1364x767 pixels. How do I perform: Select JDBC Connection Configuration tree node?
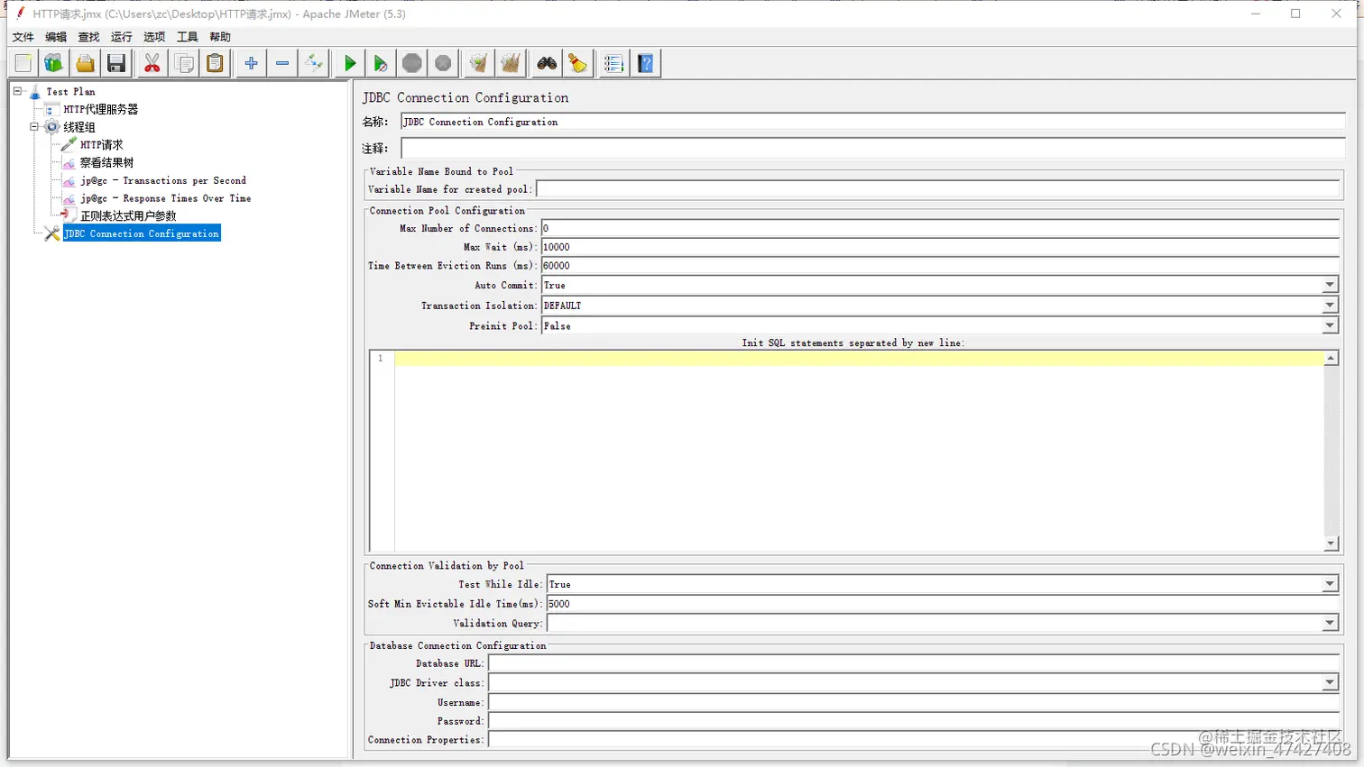pos(142,233)
